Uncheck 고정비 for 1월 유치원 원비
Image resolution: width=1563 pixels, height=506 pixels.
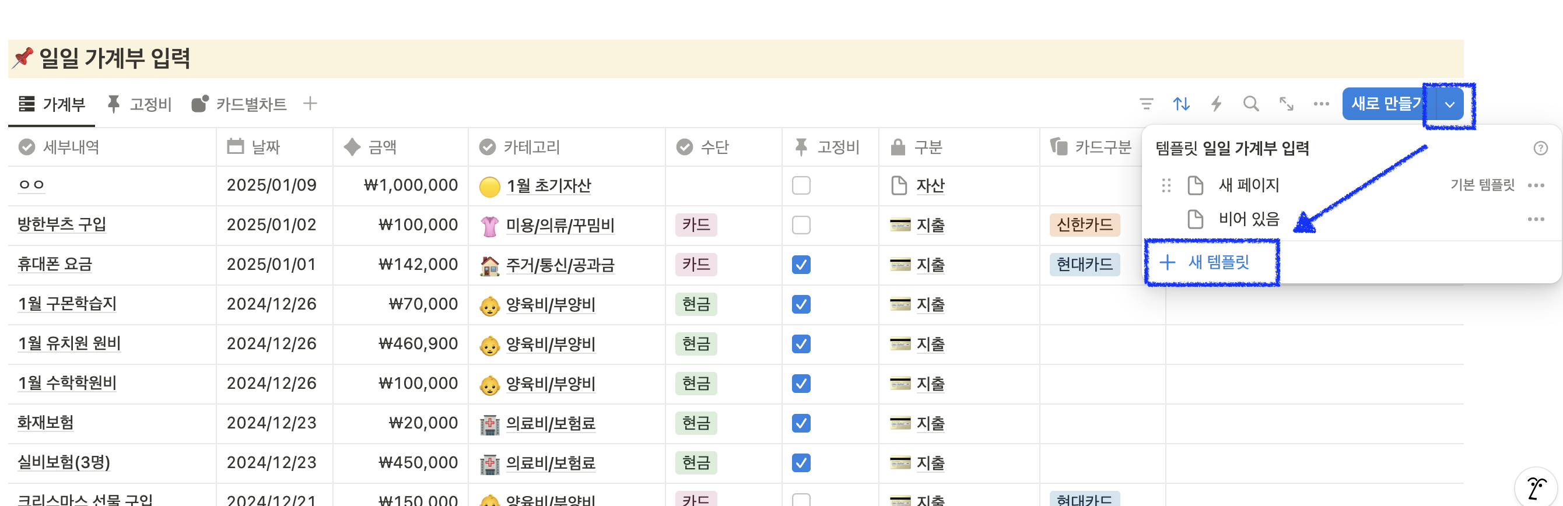[801, 344]
